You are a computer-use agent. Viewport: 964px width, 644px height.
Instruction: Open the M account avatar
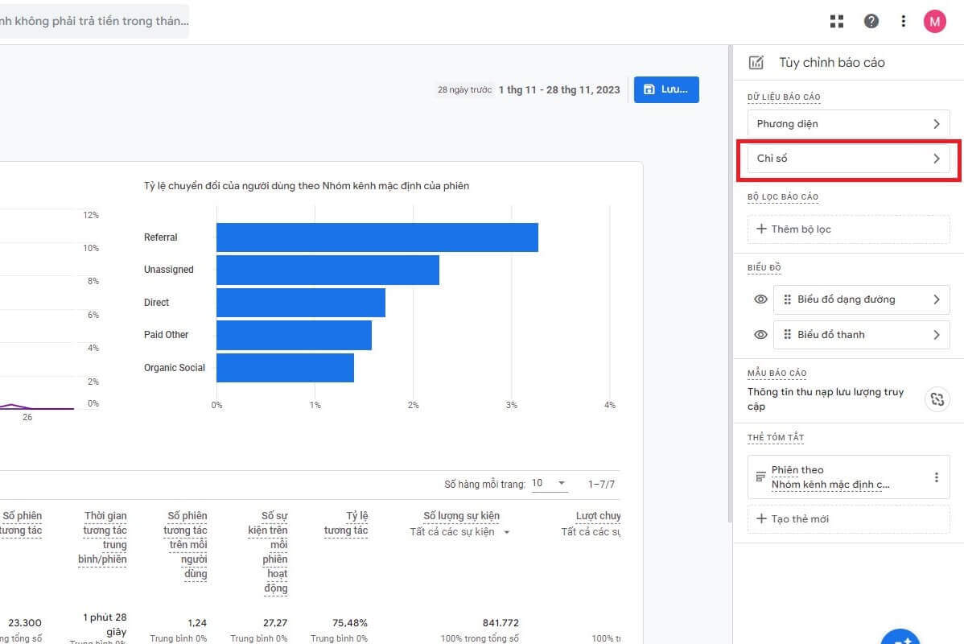pos(934,22)
